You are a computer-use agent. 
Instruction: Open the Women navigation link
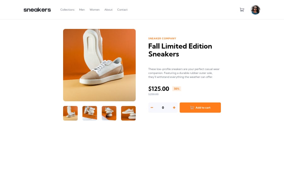(95, 10)
